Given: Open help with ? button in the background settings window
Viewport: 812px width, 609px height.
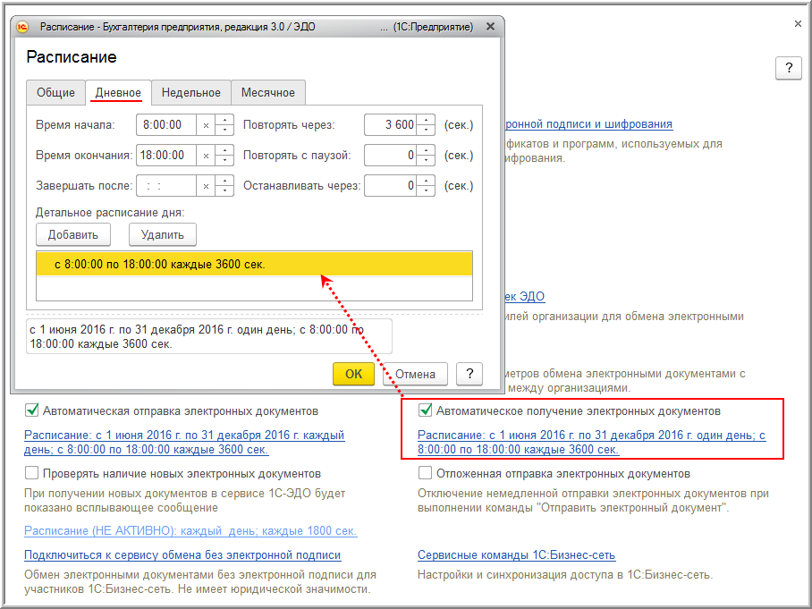Looking at the screenshot, I should (788, 68).
